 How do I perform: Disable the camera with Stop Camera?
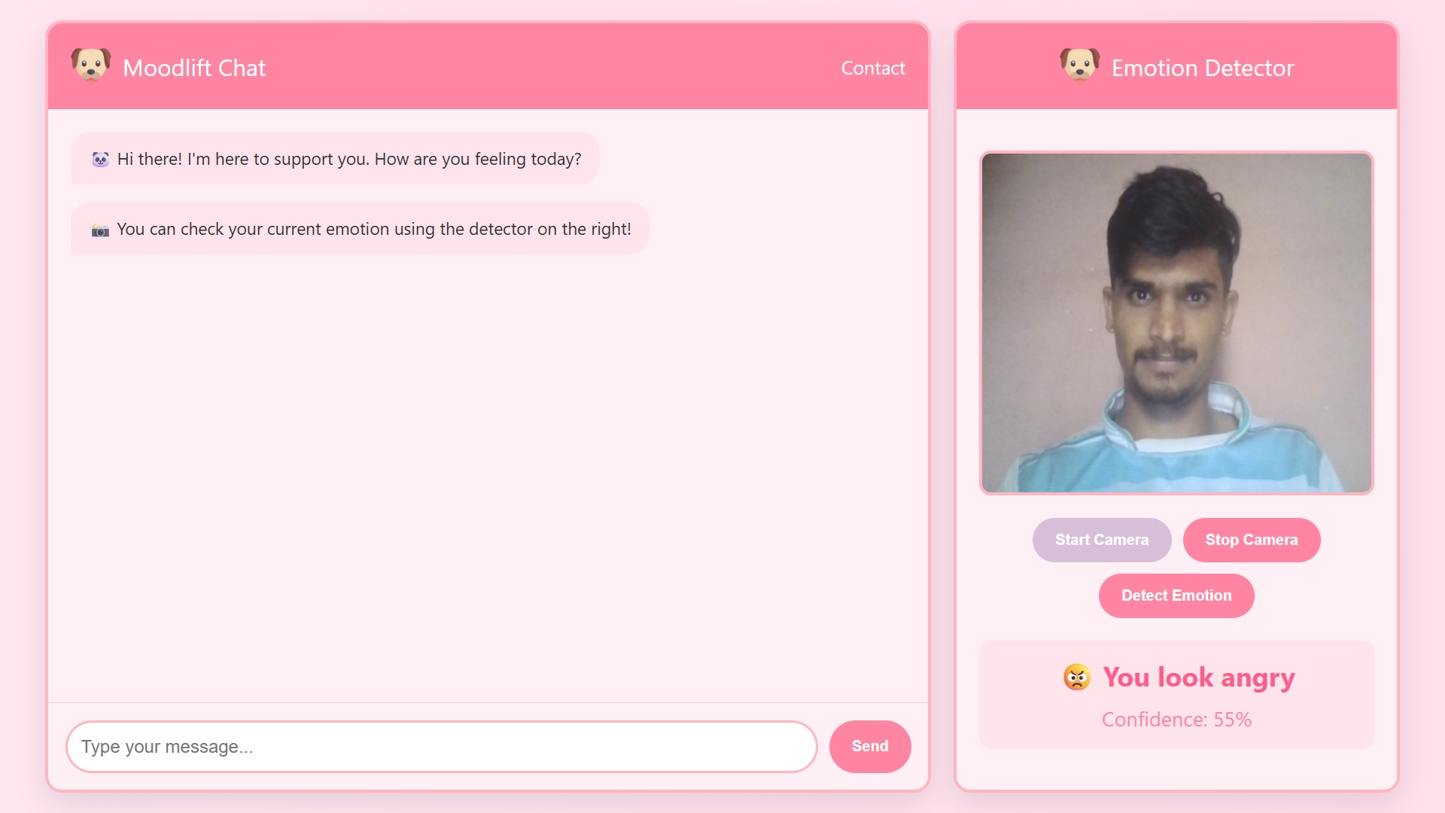[1252, 540]
